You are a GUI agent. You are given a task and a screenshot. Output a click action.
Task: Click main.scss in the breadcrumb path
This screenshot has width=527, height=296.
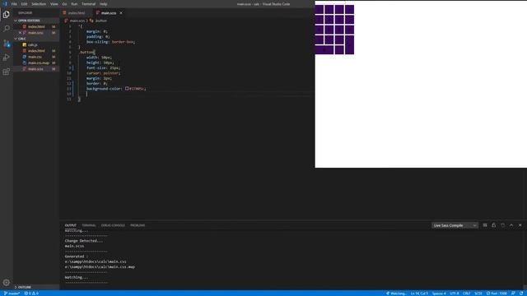77,21
